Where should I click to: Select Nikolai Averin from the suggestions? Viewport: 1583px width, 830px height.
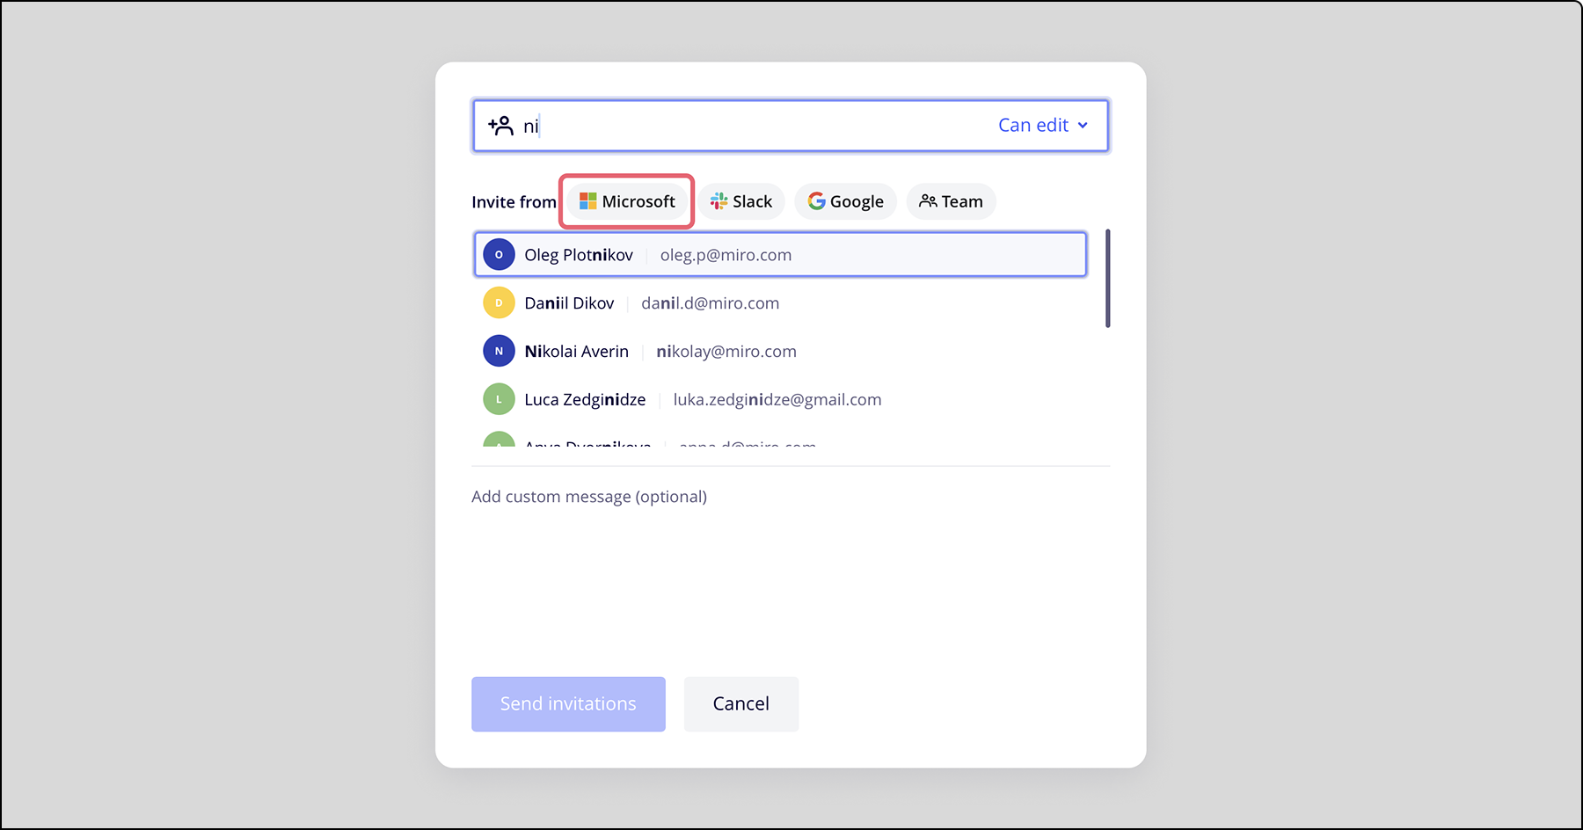coord(577,352)
